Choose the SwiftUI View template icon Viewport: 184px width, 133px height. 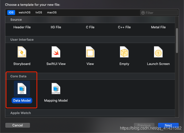56,52
